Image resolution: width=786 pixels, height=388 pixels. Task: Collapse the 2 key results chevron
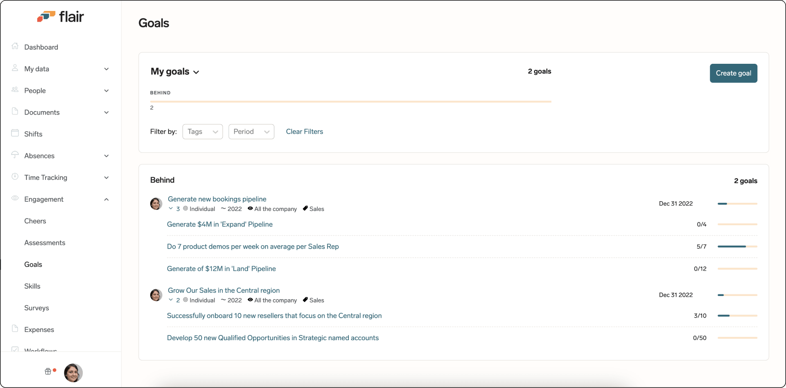tap(171, 300)
